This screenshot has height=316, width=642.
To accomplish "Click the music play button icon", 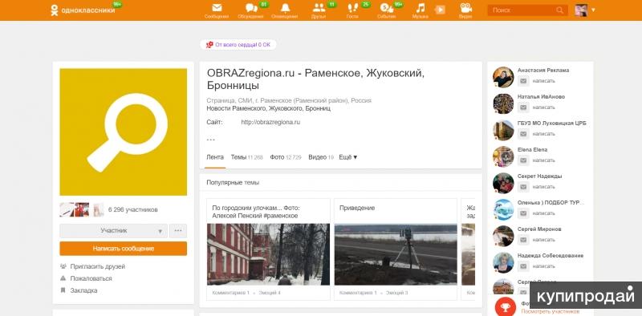I will click(x=440, y=10).
